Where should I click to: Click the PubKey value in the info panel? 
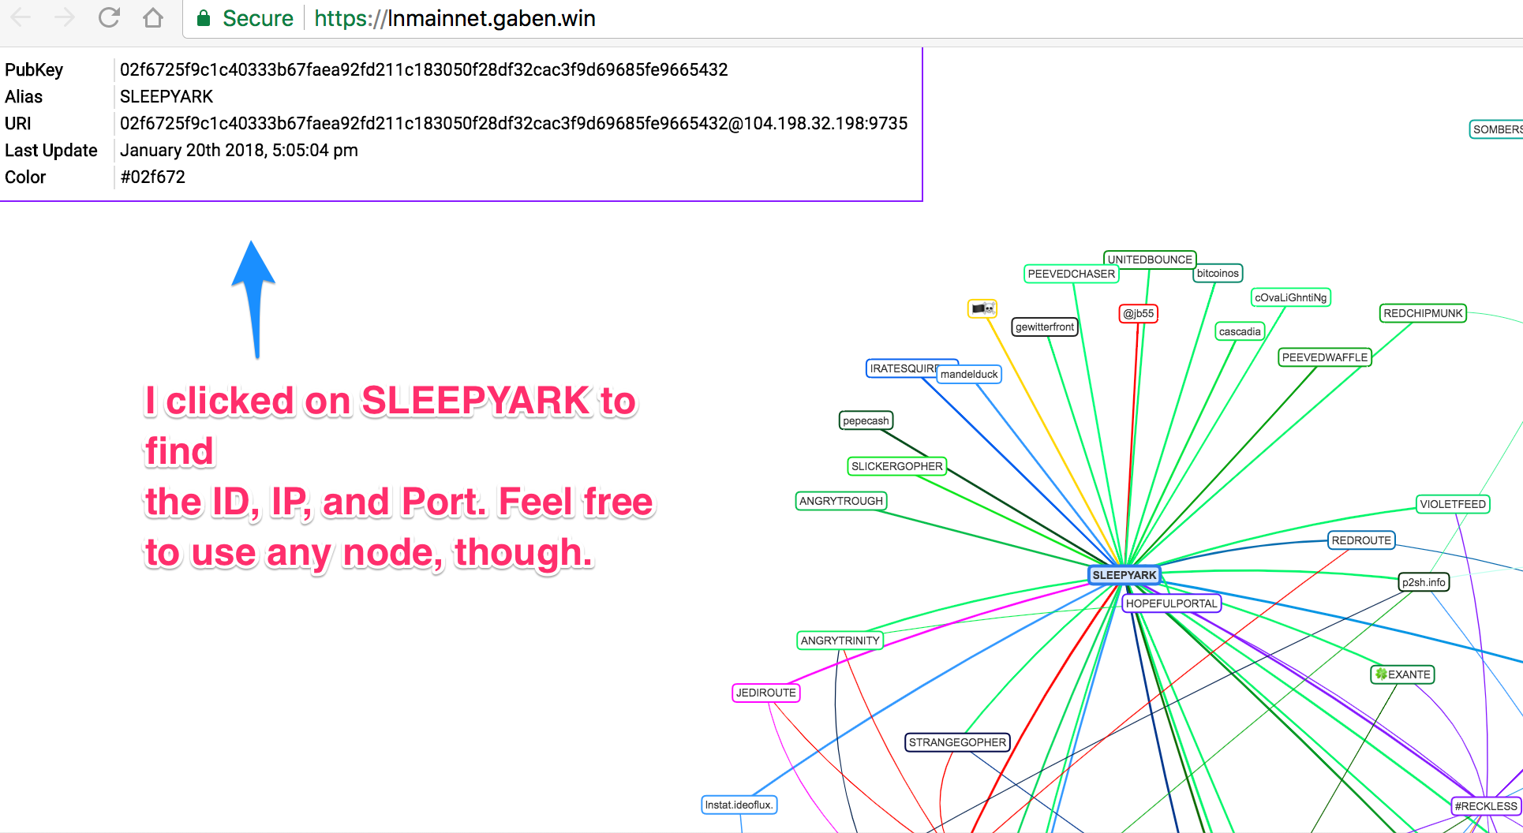[424, 69]
